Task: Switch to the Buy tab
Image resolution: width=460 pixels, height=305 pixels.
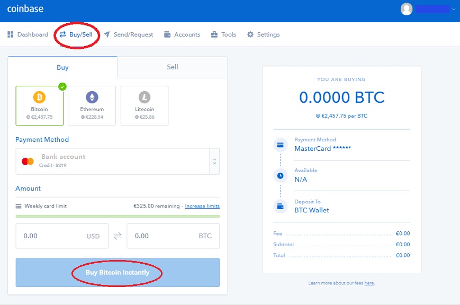Action: tap(62, 67)
